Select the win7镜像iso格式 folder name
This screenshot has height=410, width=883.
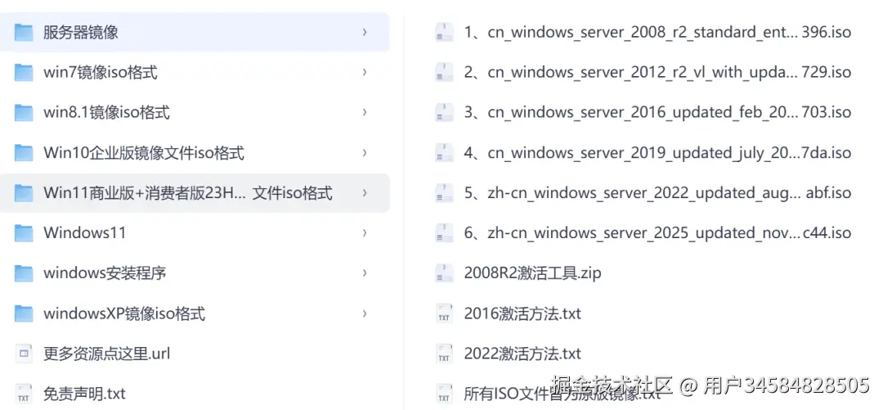tap(101, 72)
